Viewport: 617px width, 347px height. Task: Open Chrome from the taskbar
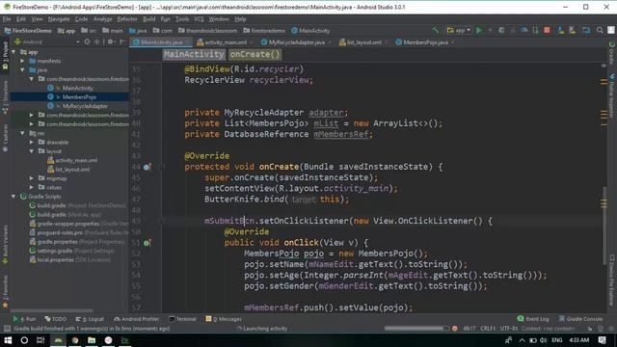pyautogui.click(x=75, y=340)
